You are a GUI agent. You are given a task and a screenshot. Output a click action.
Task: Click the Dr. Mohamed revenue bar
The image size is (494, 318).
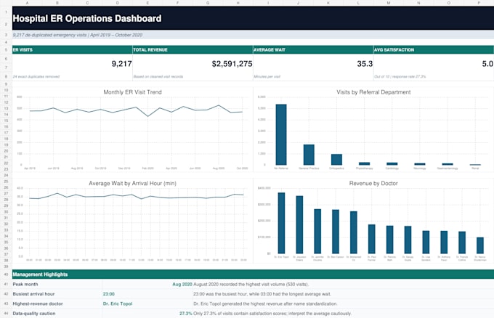354,232
